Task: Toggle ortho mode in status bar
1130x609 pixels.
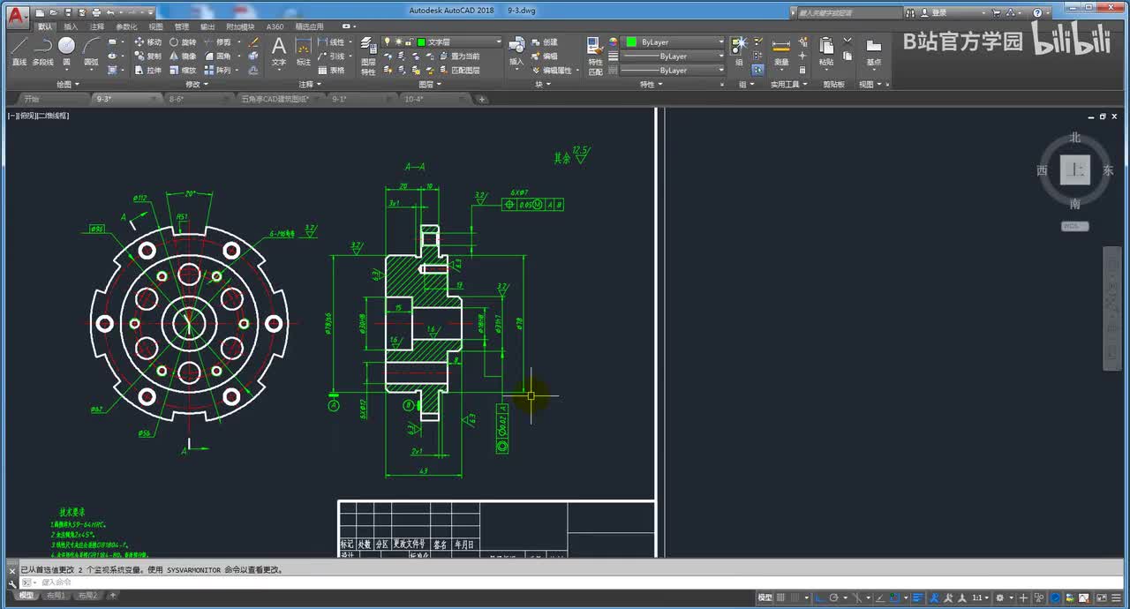Action: [x=817, y=598]
